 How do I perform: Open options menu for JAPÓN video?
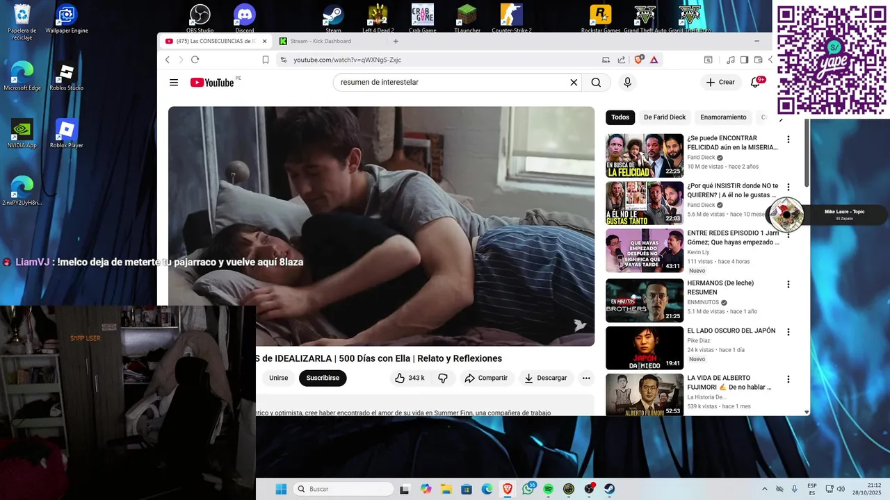coord(788,332)
